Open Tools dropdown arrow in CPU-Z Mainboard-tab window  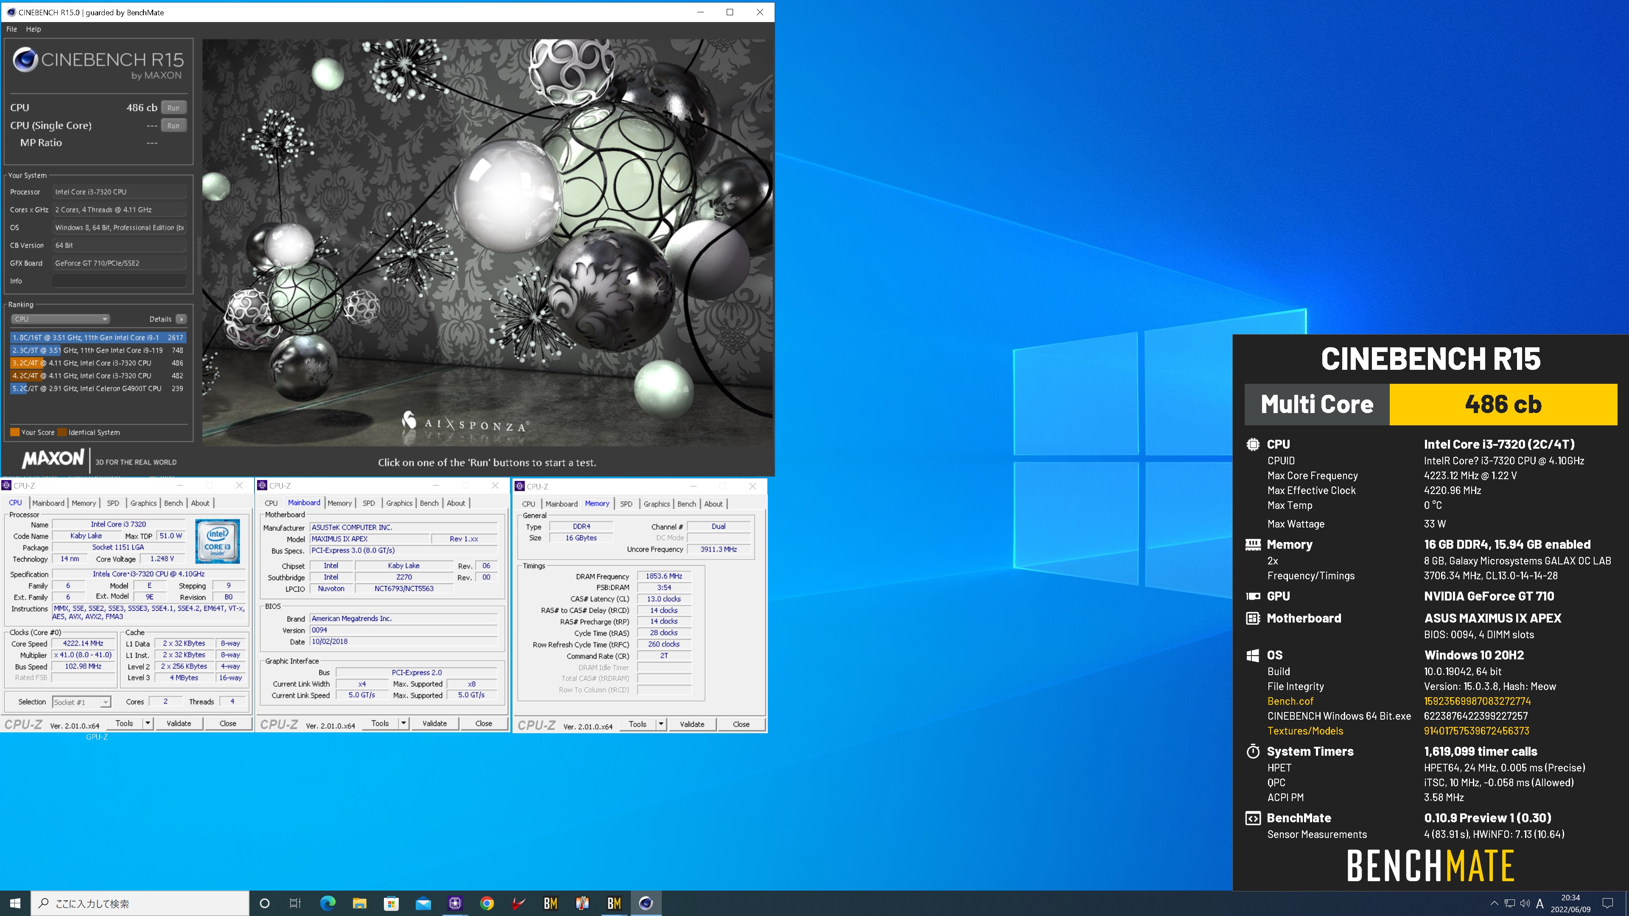coord(403,723)
